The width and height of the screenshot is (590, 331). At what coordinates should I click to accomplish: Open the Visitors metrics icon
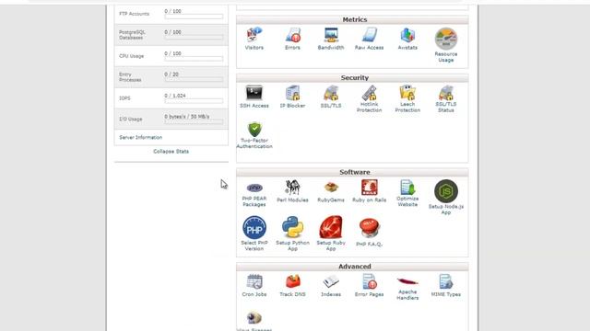tap(254, 35)
